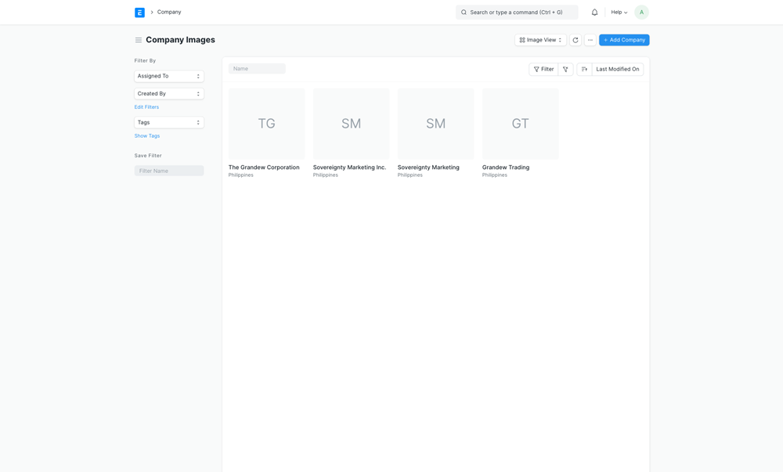Open the Tags filter dropdown
Viewport: 783px width, 472px height.
[168, 122]
